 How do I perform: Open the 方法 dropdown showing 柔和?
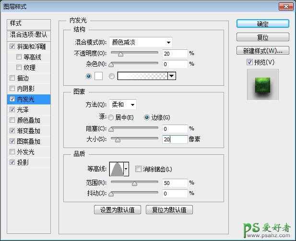click(x=123, y=104)
